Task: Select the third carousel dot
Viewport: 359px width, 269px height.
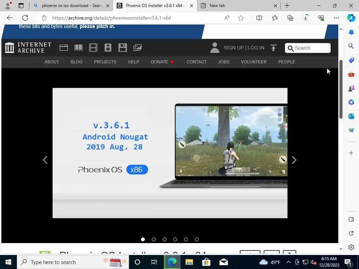Action: tap(164, 239)
